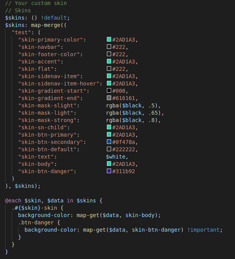Place cursor on $white value
Image resolution: width=235 pixels, height=259 pixels.
click(x=116, y=157)
